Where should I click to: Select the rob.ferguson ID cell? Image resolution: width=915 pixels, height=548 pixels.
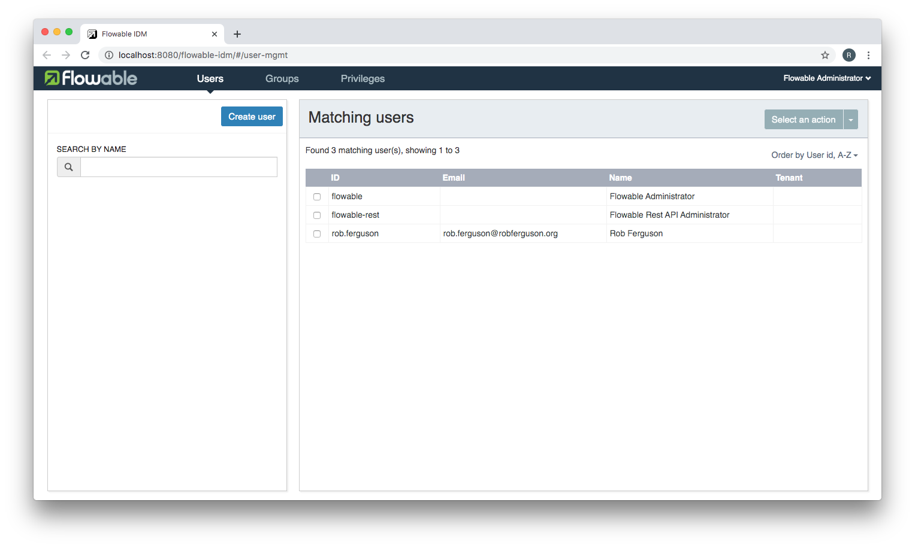click(384, 233)
